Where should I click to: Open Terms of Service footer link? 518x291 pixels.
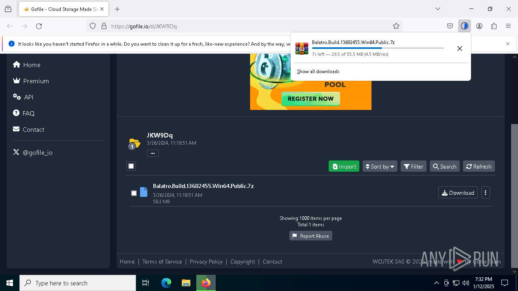coord(162,261)
